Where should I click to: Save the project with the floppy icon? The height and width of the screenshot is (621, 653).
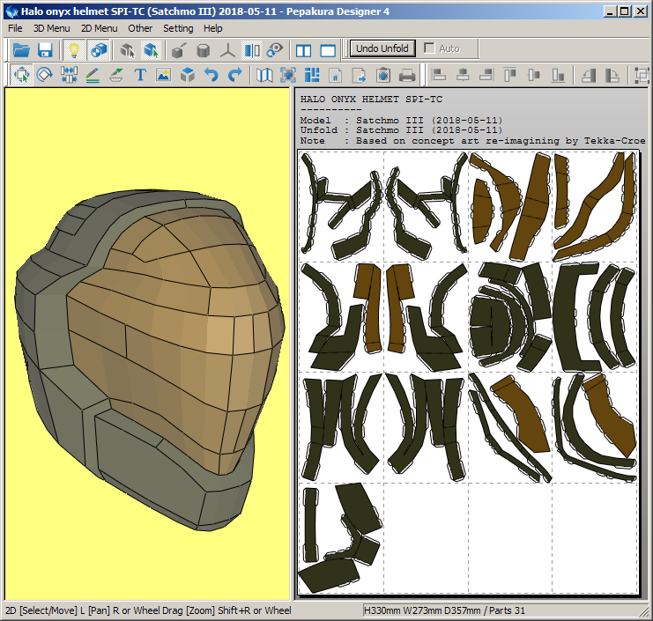click(x=45, y=50)
